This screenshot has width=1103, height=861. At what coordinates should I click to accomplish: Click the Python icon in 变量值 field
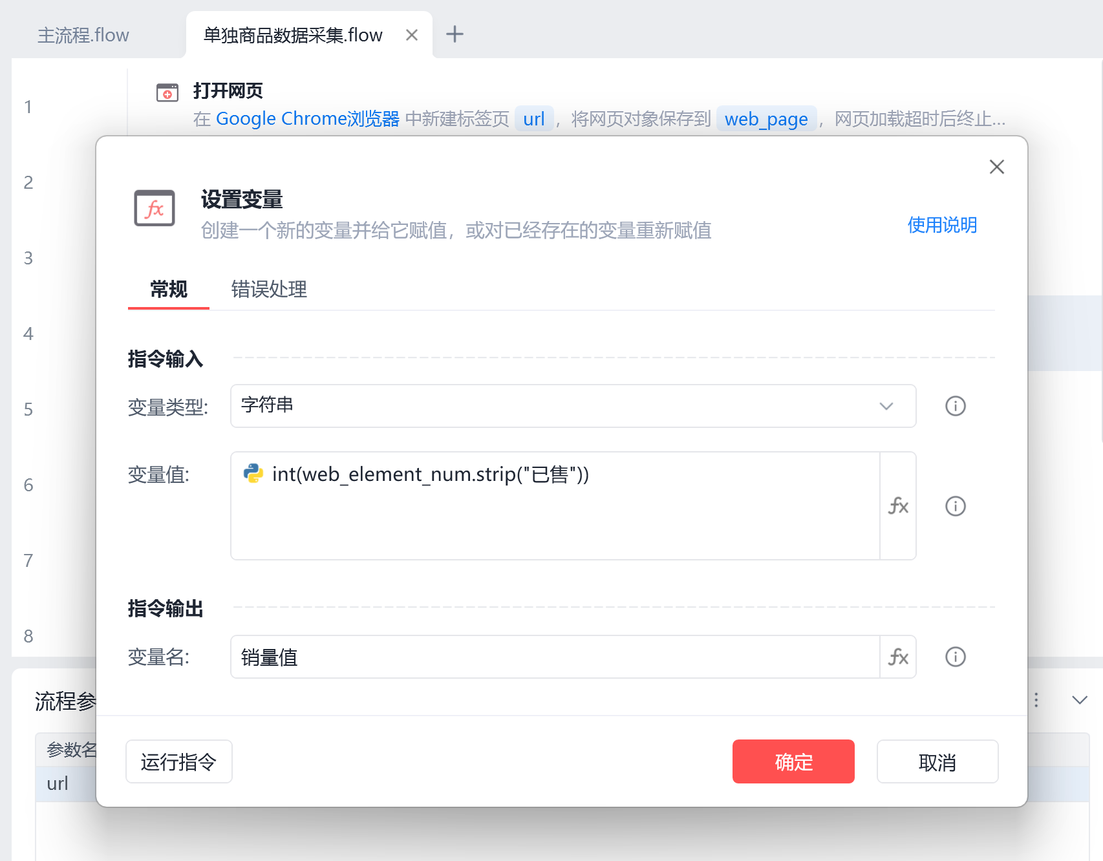pos(255,474)
